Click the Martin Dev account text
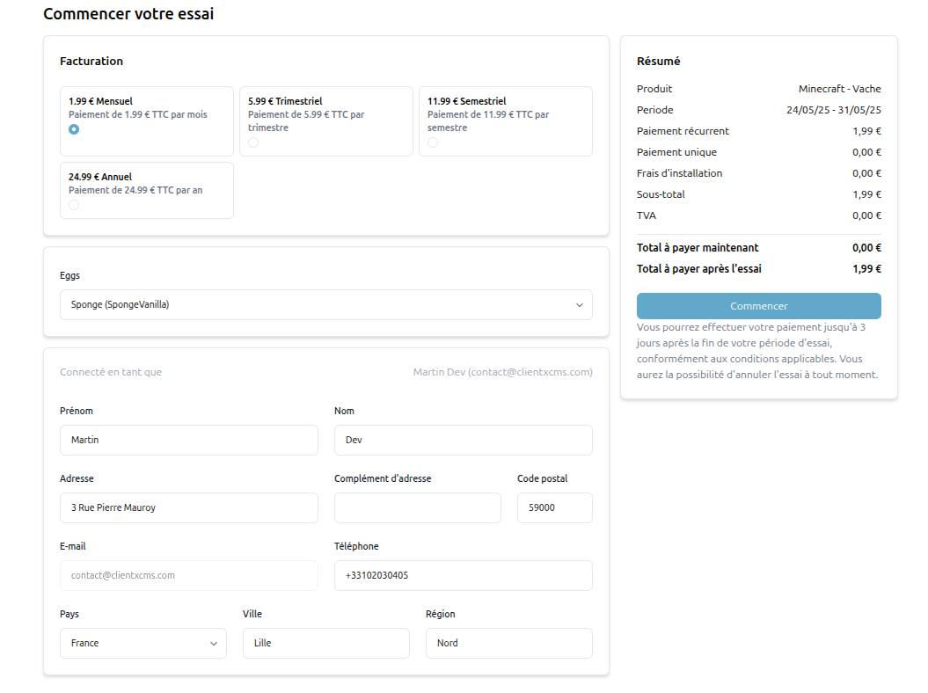The image size is (928, 693). [502, 372]
